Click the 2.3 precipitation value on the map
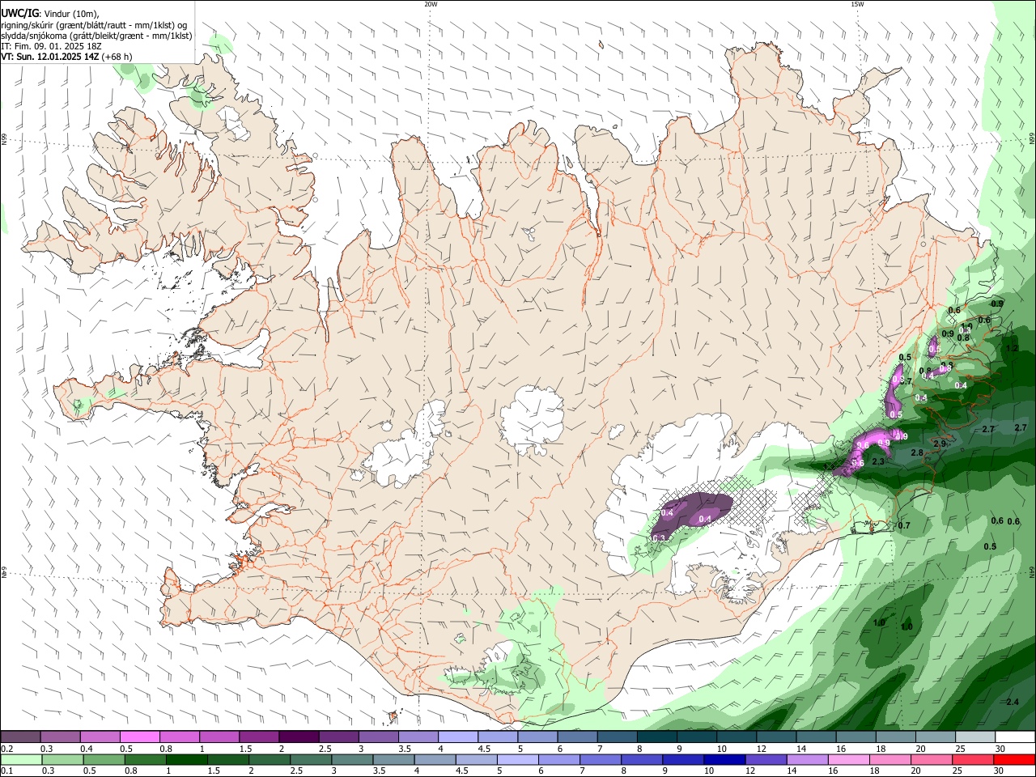Image resolution: width=1036 pixels, height=777 pixels. coord(878,461)
